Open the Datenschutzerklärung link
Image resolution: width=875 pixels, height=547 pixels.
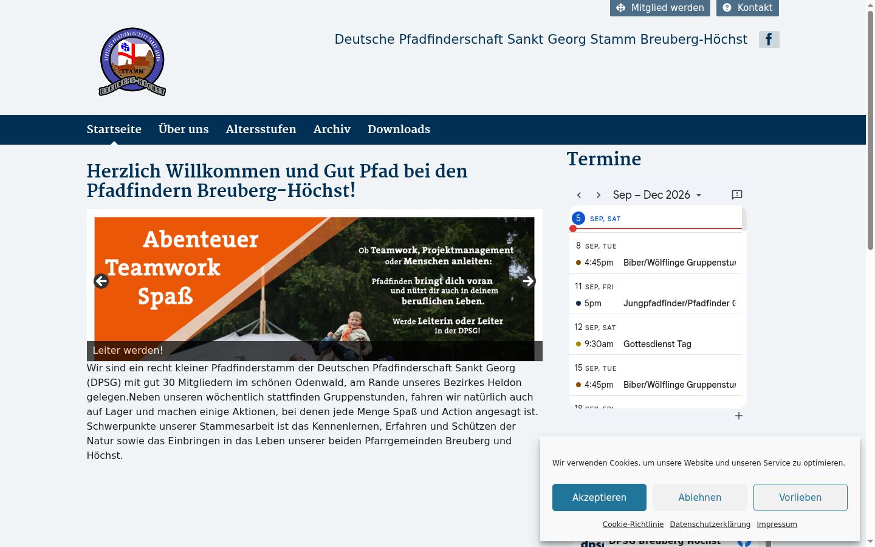[x=710, y=525]
